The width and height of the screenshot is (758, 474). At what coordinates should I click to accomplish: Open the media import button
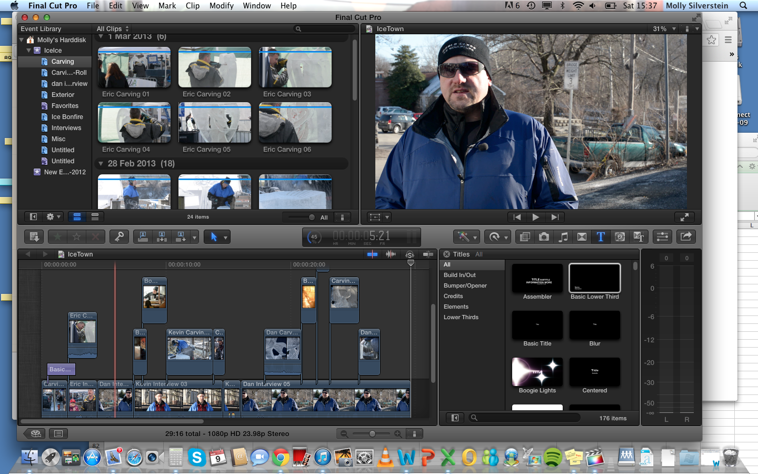pos(34,237)
